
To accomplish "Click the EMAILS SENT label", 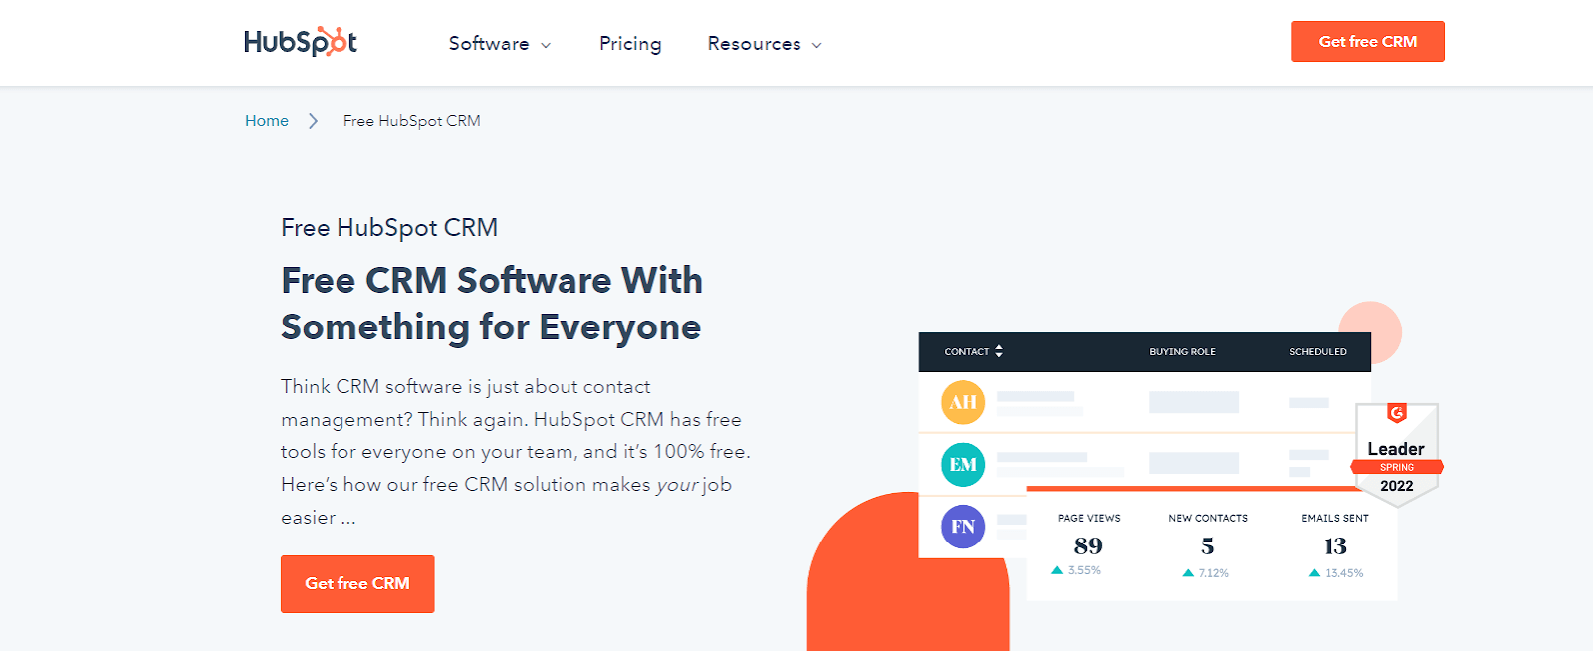I will (1335, 518).
